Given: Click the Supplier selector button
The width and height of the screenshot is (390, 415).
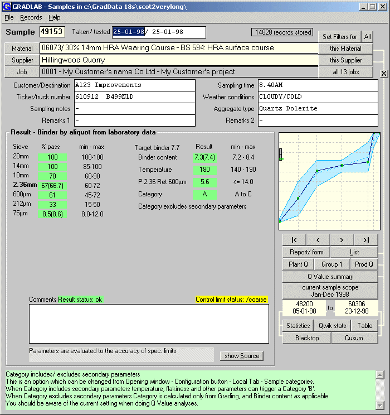Looking at the screenshot, I should pos(22,60).
